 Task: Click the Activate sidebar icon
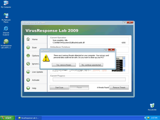[x=28, y=80]
